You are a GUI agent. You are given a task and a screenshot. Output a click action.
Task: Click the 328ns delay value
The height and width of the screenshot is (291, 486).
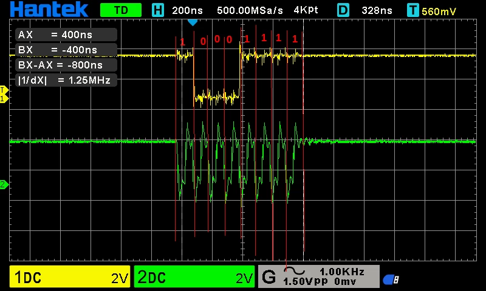pos(377,10)
